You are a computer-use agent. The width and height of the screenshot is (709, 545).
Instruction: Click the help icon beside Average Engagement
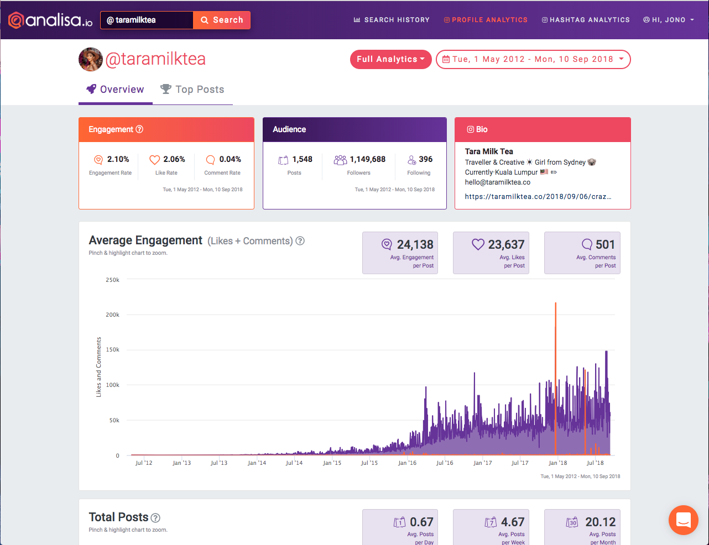300,240
